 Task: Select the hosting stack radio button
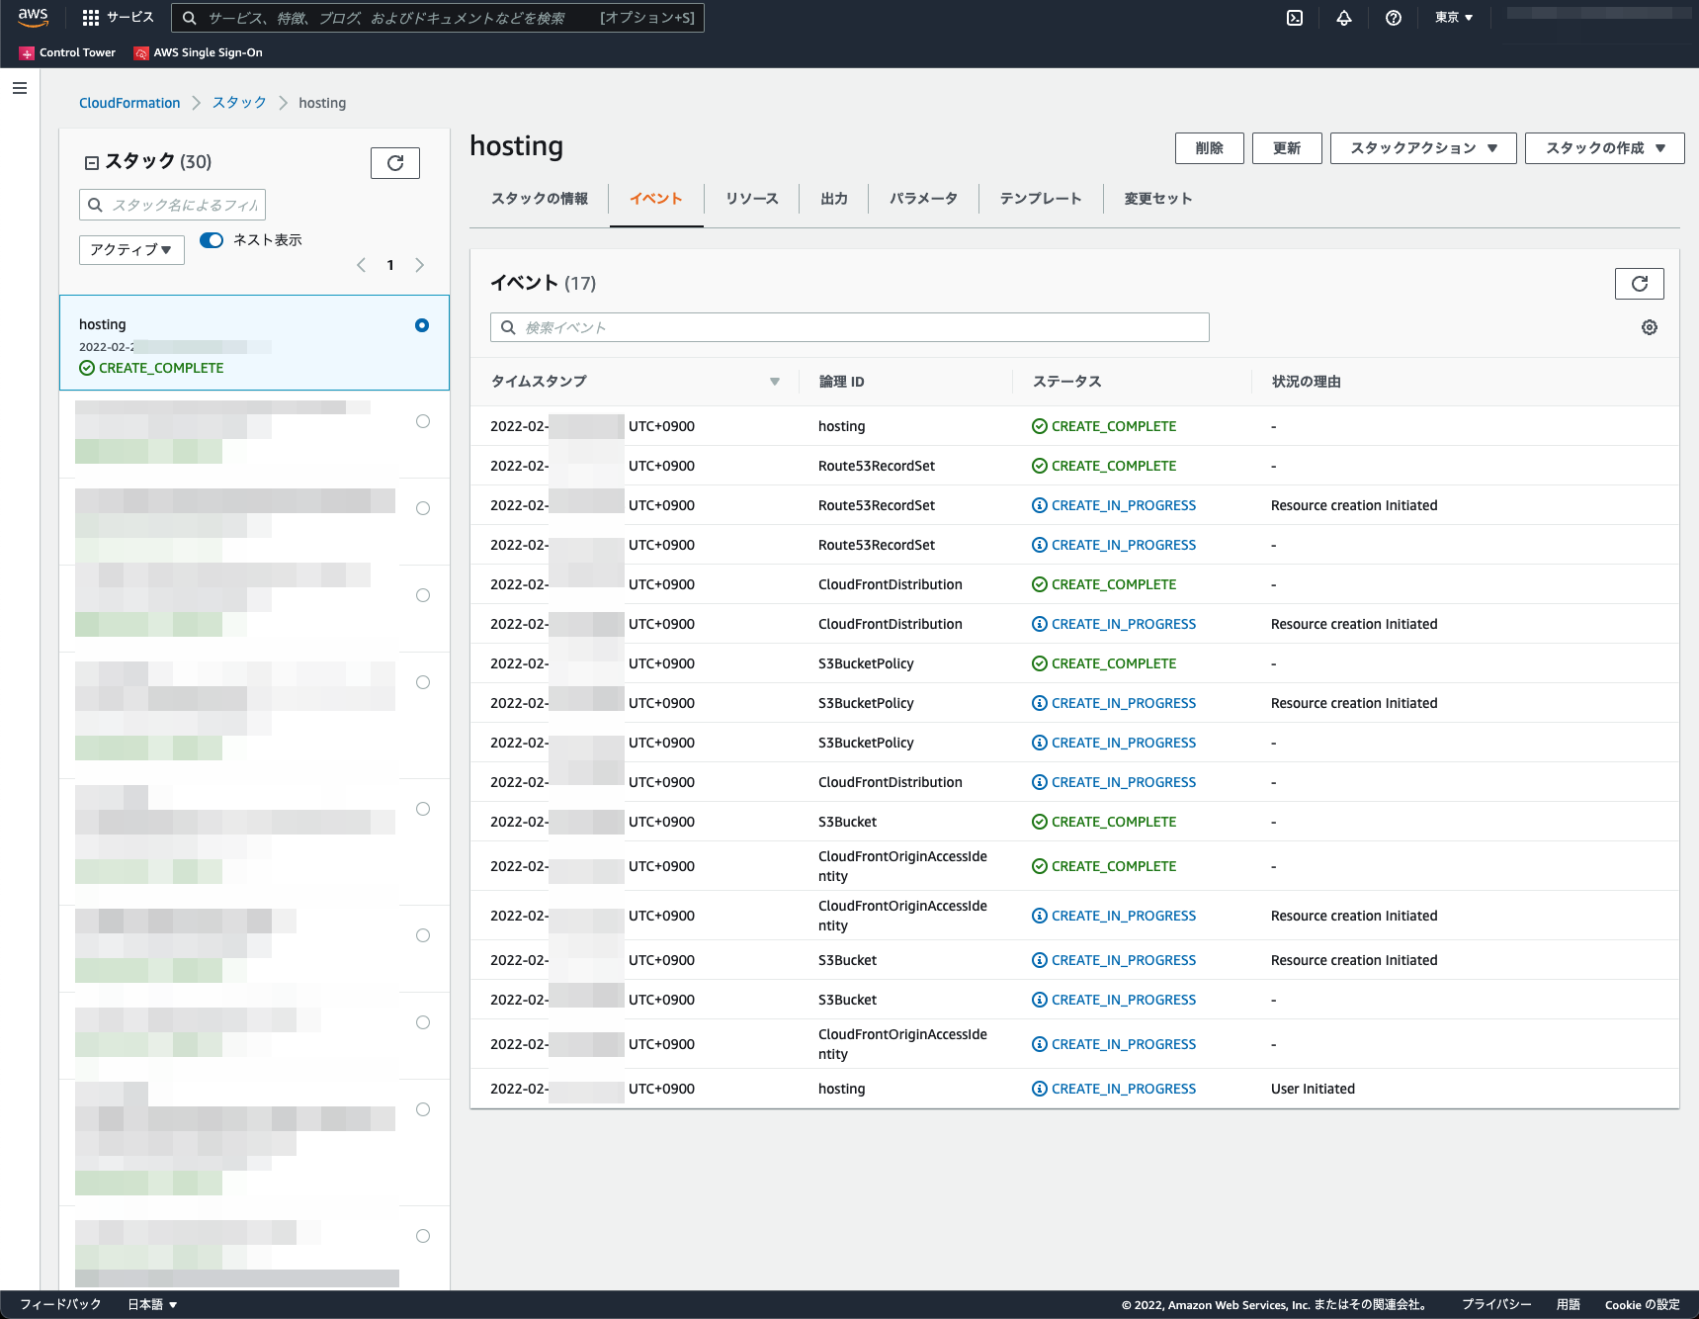click(422, 325)
